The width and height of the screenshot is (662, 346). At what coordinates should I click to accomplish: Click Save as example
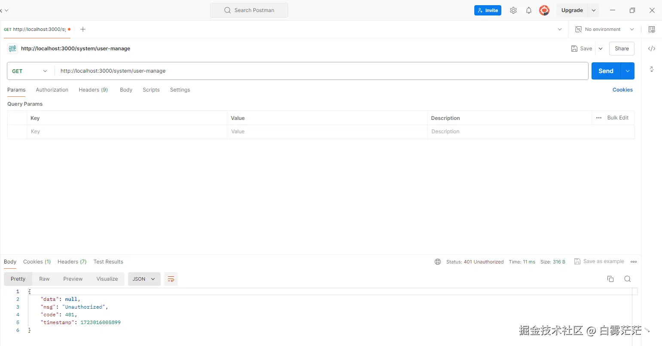point(599,261)
